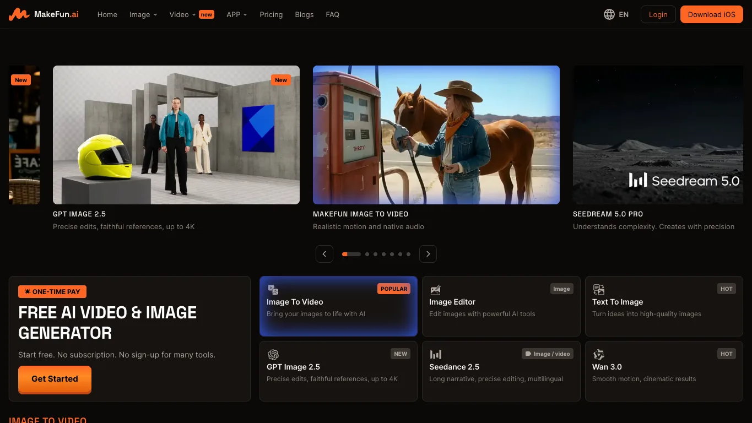The height and width of the screenshot is (423, 752).
Task: Click the Text To Image card icon
Action: [598, 290]
